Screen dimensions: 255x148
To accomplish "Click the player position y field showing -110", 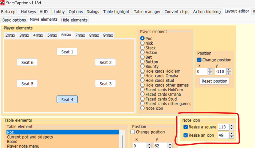I will pyautogui.click(x=220, y=72).
